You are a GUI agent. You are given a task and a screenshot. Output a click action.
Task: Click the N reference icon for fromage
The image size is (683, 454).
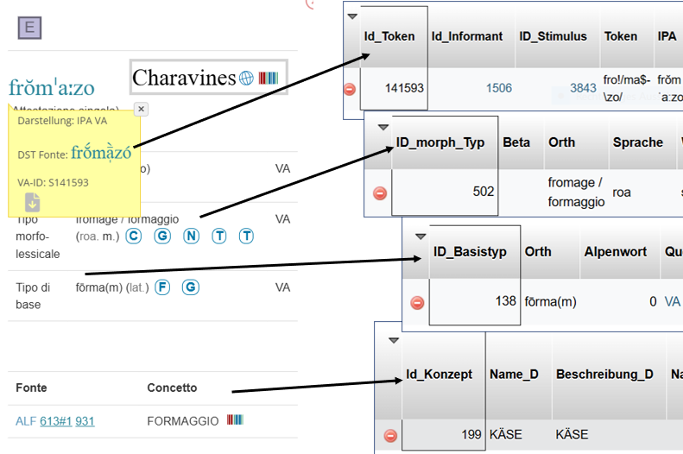[x=191, y=236]
